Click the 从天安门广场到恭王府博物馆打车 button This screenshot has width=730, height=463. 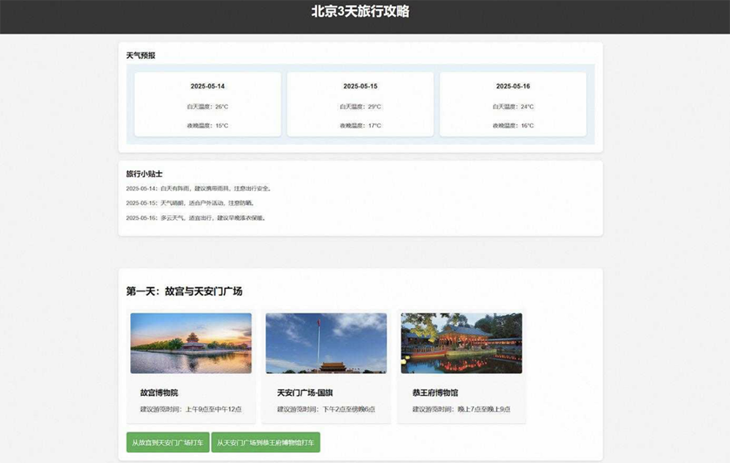click(265, 442)
